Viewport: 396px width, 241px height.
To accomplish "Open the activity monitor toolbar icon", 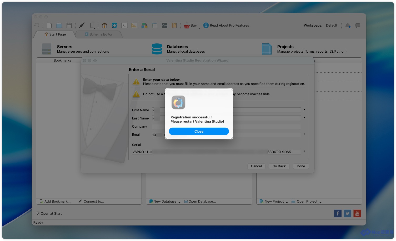I will (164, 25).
